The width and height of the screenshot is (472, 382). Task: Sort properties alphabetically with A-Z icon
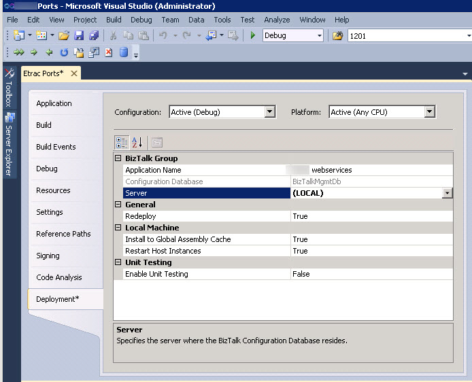tap(137, 142)
